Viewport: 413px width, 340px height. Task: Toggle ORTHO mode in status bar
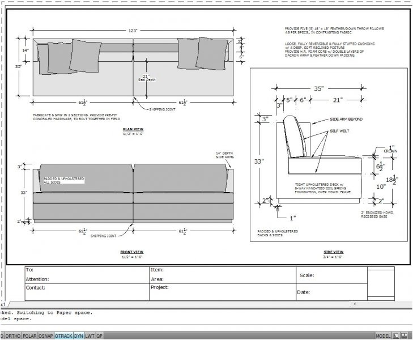pos(13,336)
